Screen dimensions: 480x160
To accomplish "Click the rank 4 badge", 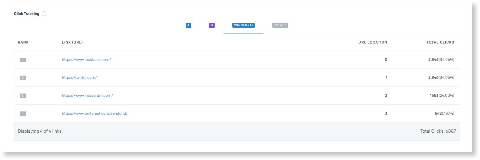I will [23, 114].
